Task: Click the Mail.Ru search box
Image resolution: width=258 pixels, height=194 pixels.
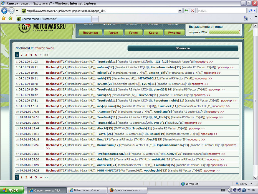Action: point(222,11)
